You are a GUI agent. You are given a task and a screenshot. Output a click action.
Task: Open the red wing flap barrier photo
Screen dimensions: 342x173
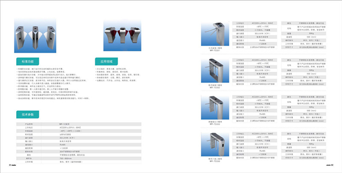click(122, 36)
